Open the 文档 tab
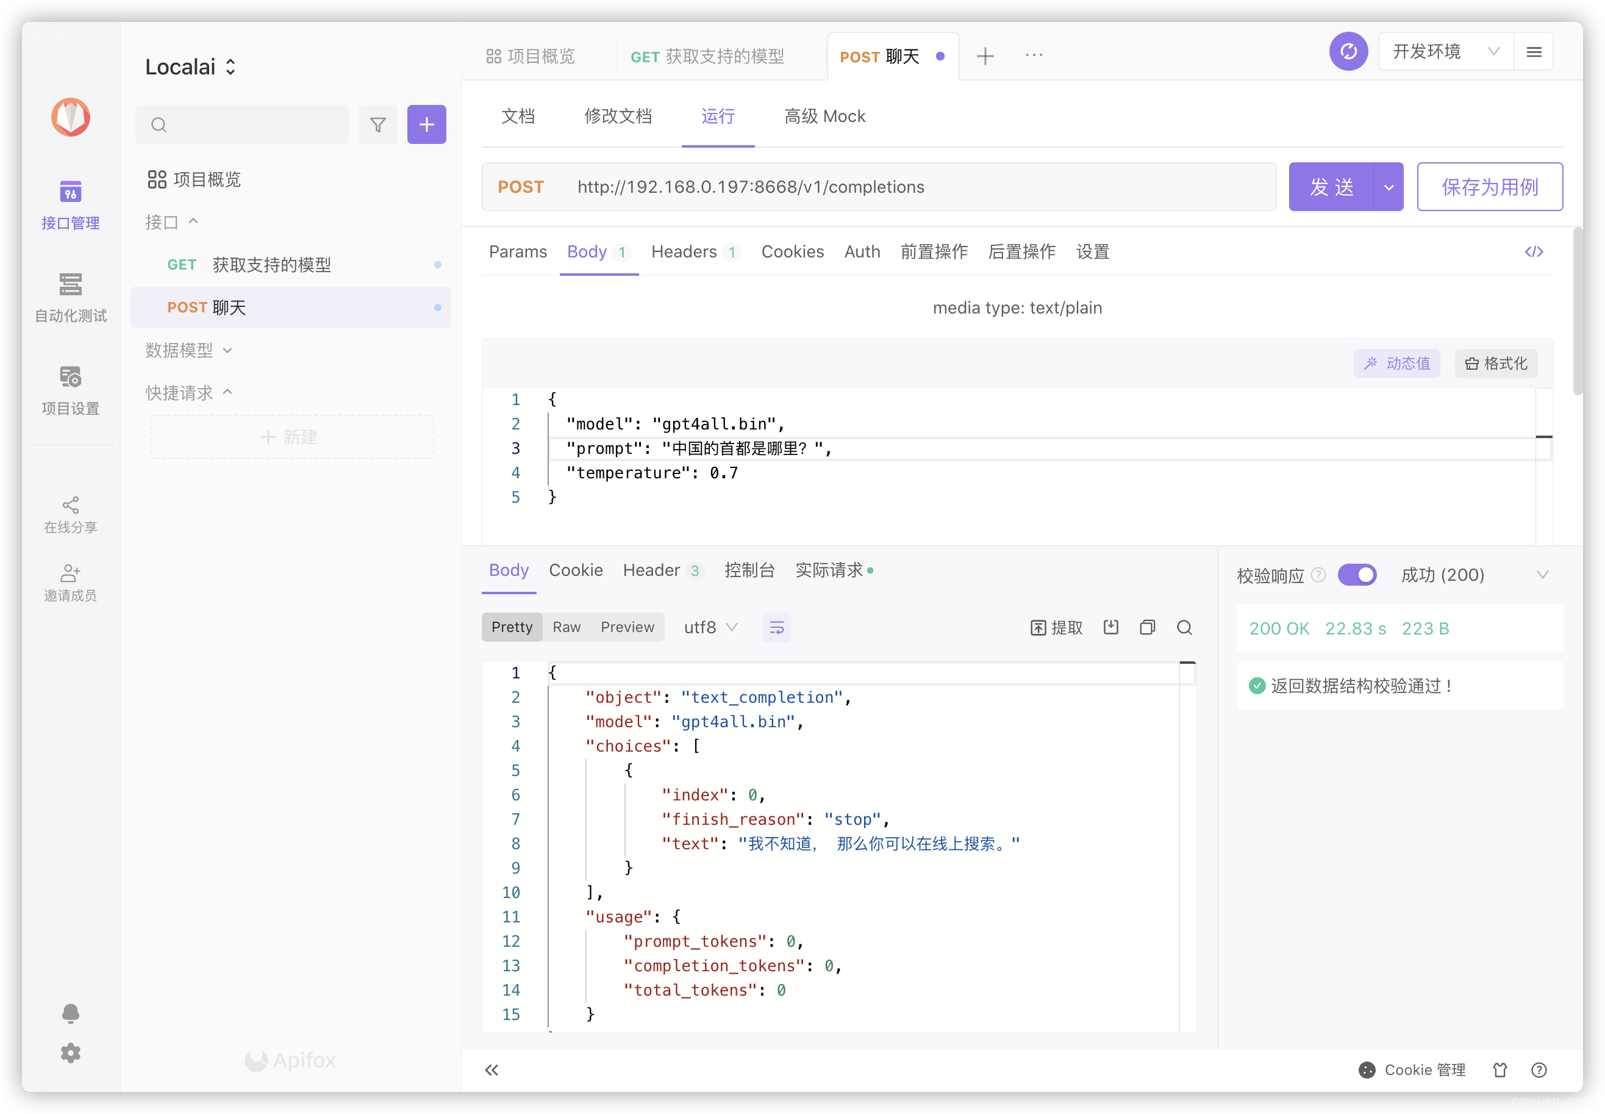Image resolution: width=1605 pixels, height=1114 pixels. [x=518, y=117]
